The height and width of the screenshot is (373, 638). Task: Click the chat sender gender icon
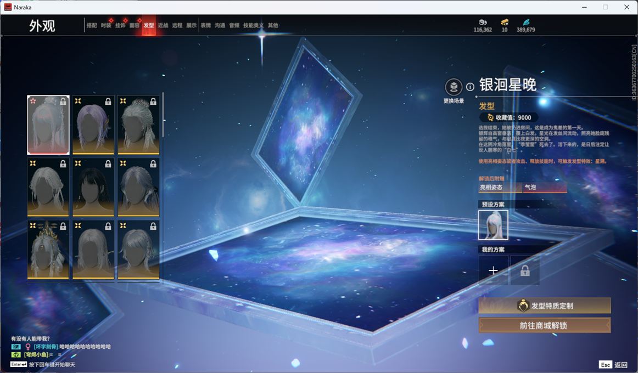pos(28,347)
